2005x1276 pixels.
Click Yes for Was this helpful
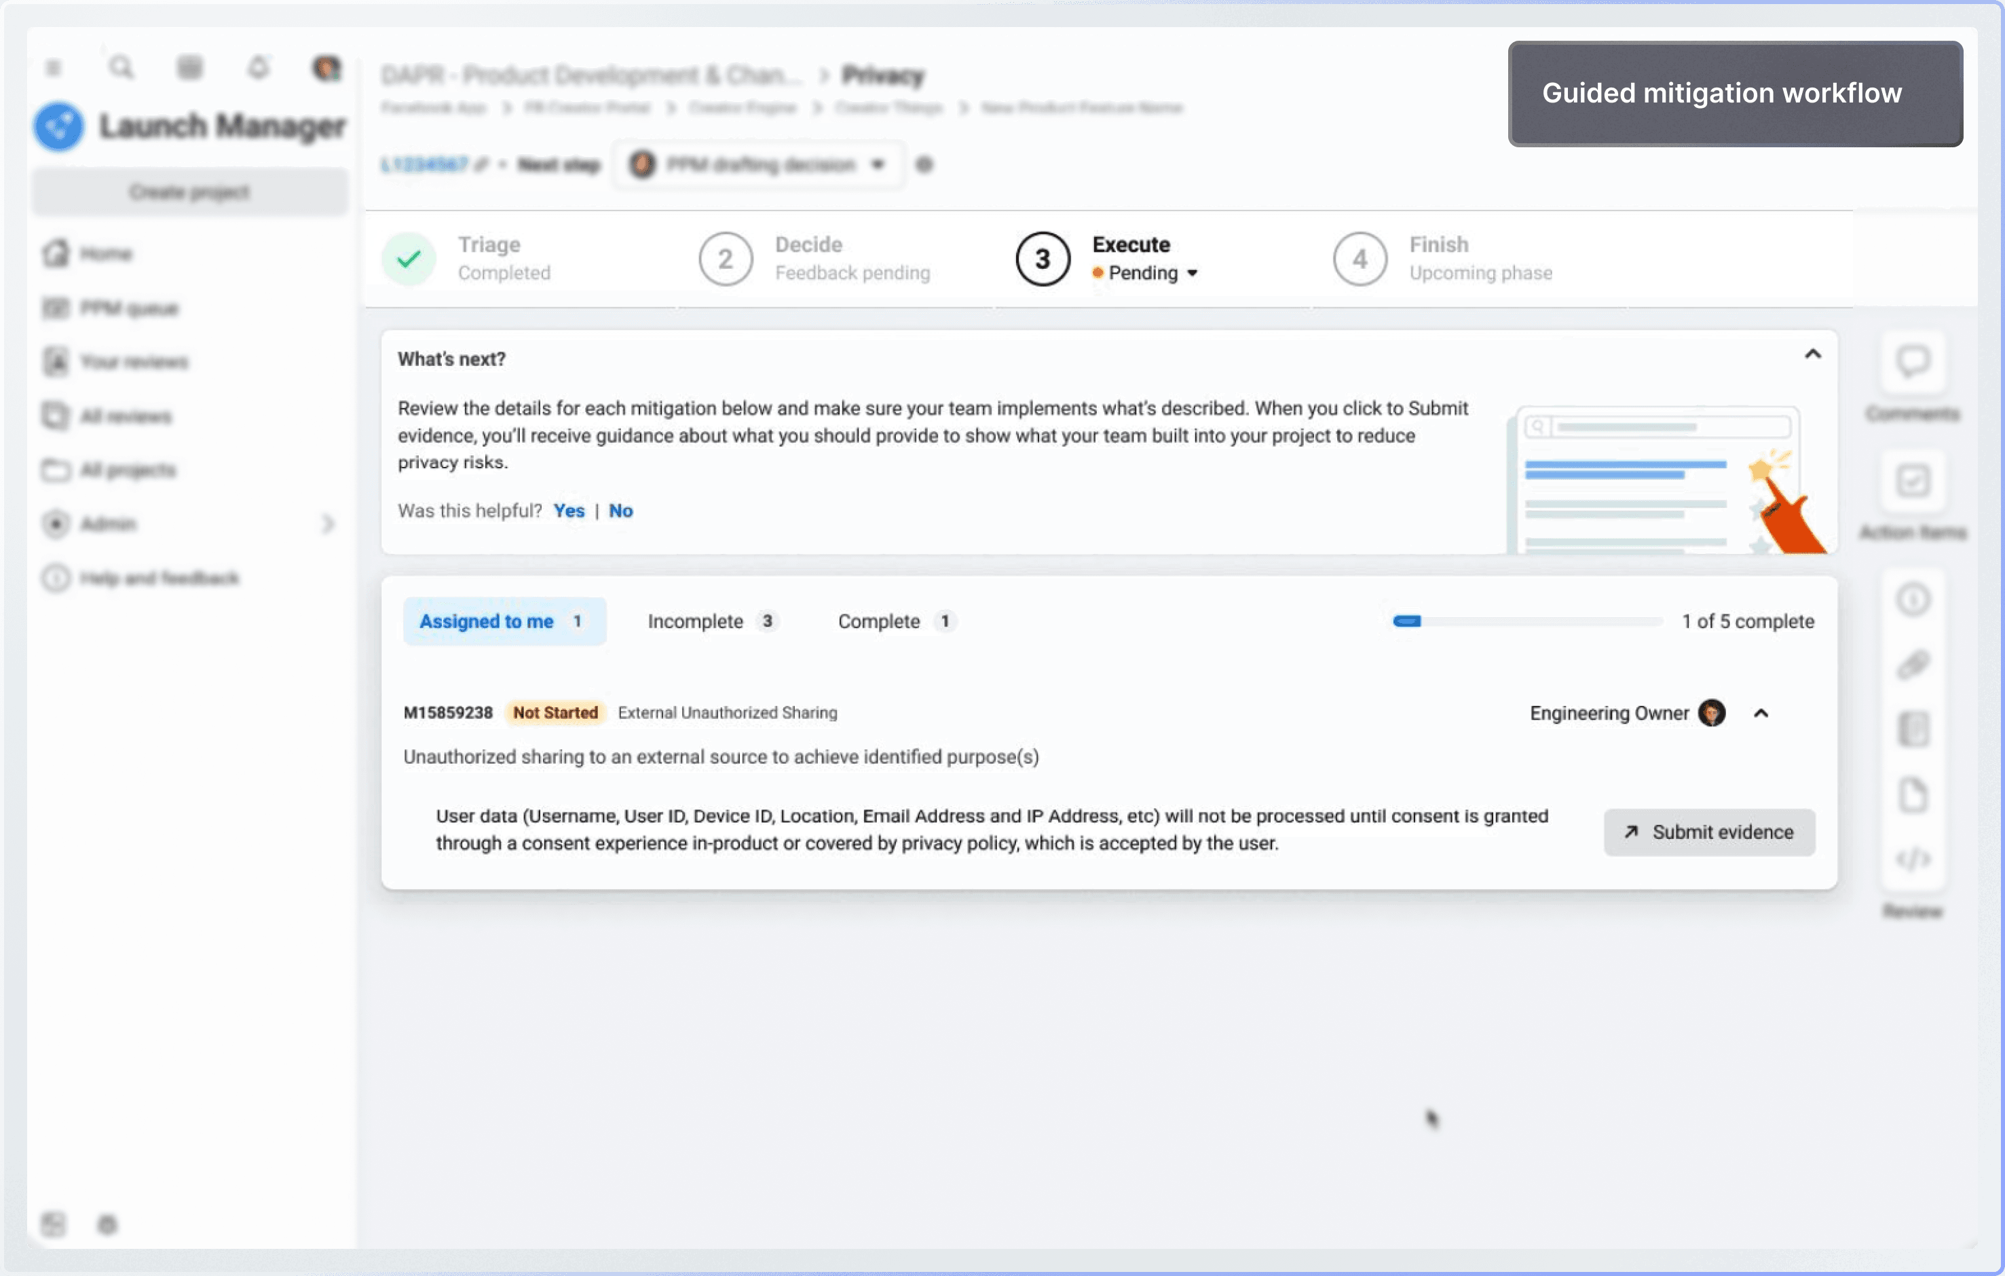569,511
